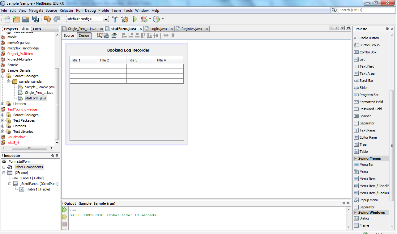Open the default config dropdown
The height and width of the screenshot is (234, 397).
click(105, 19)
